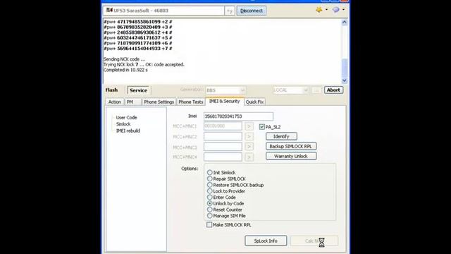Select the Manage SIM File option
The image size is (451, 254).
[x=210, y=216]
